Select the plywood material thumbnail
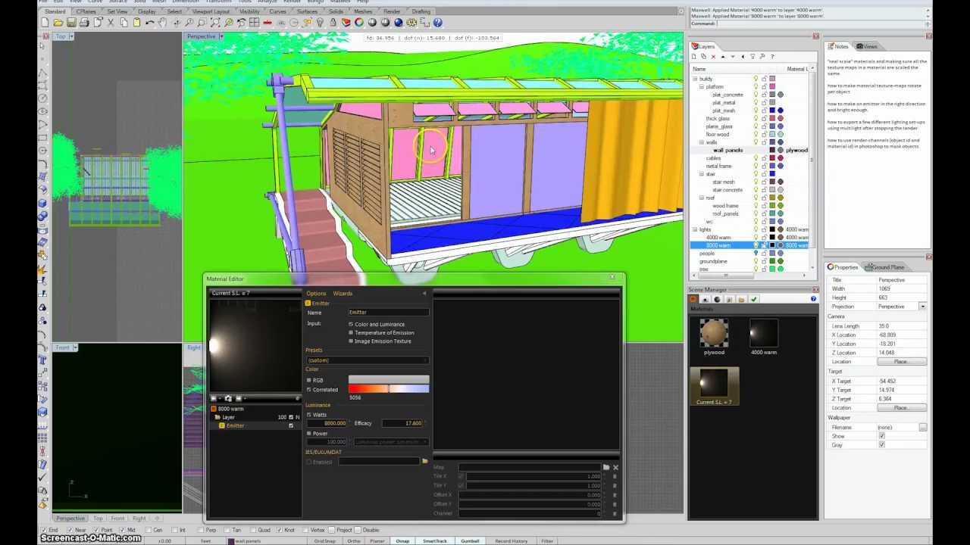 714,333
